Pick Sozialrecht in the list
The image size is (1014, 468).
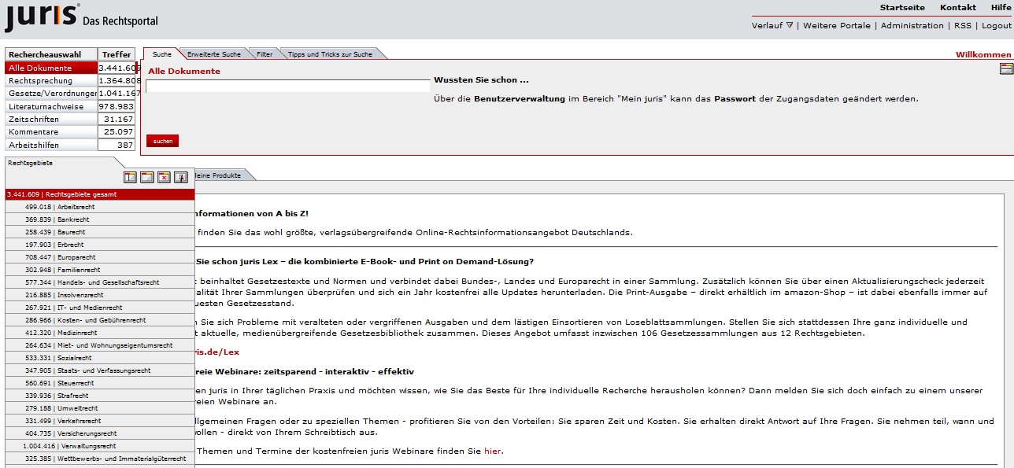tap(99, 358)
